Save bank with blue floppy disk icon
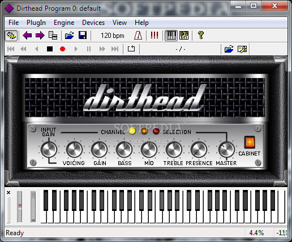 point(83,36)
